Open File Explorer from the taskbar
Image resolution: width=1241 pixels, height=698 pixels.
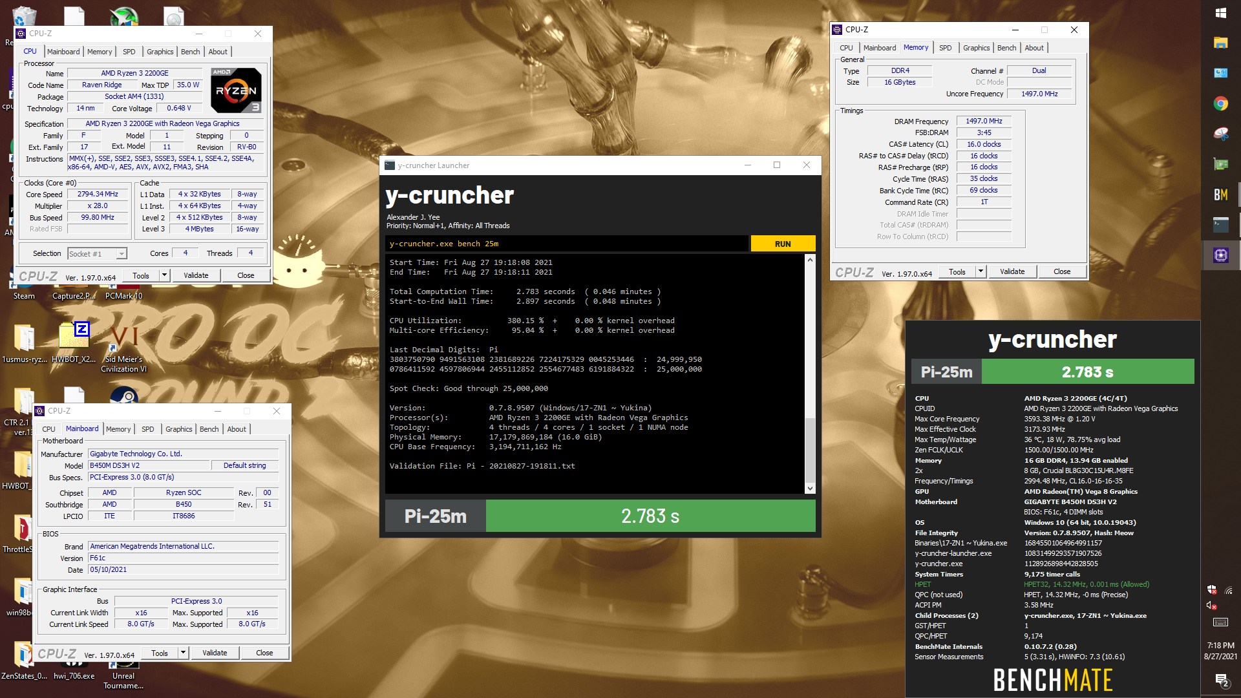click(1220, 43)
